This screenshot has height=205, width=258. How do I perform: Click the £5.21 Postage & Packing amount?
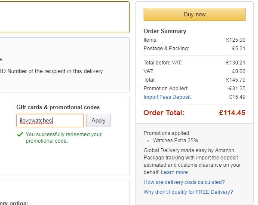[x=238, y=49]
